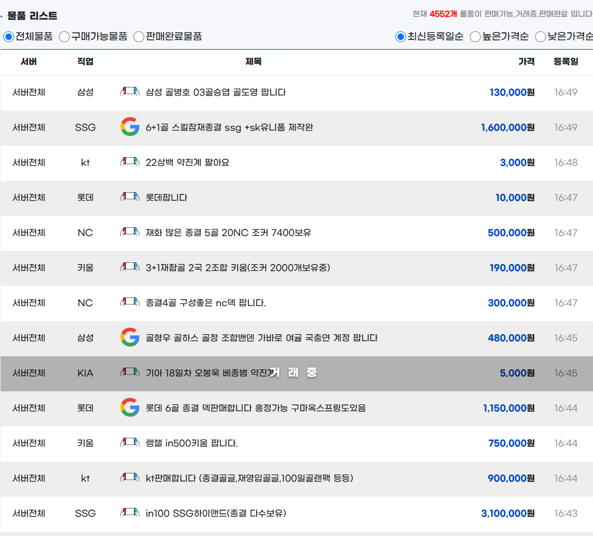This screenshot has height=536, width=593.
Task: Click phone icon on 롯데팝니다 row
Action: click(130, 197)
